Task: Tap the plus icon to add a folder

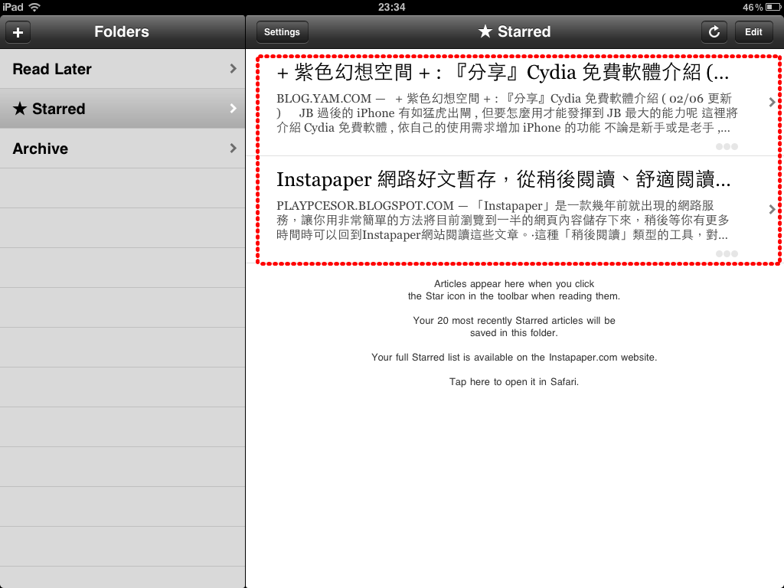Action: [x=18, y=32]
